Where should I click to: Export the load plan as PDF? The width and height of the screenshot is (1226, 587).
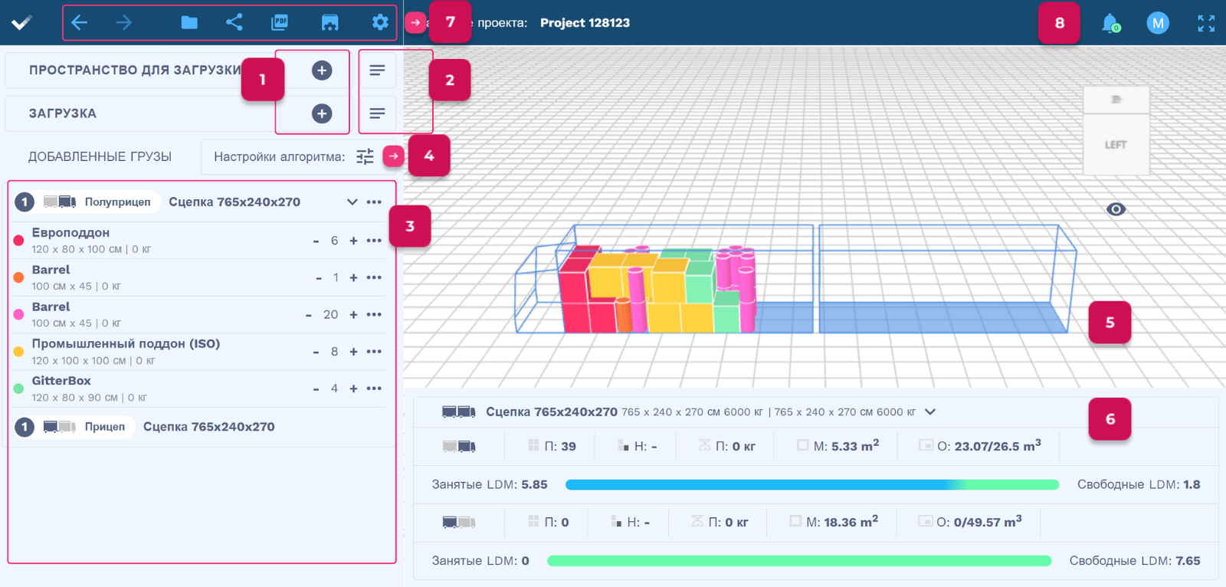point(280,23)
